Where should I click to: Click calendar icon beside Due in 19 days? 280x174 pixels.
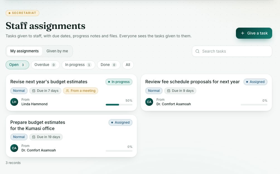(x=33, y=137)
